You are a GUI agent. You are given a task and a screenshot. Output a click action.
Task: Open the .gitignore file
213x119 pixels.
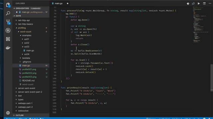click(x=27, y=62)
